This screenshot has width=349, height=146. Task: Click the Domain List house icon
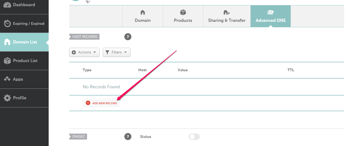pos(7,42)
